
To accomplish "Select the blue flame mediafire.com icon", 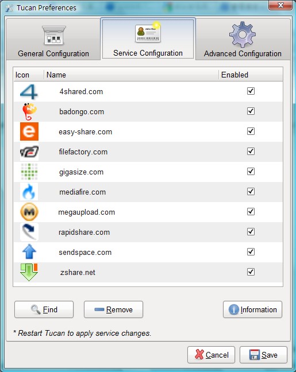I will point(29,192).
